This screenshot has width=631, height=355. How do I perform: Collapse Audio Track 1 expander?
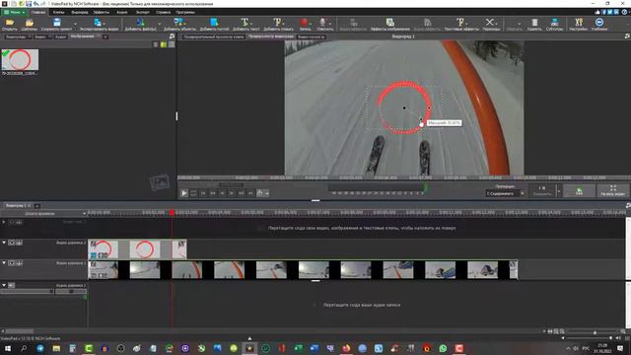tap(4, 285)
